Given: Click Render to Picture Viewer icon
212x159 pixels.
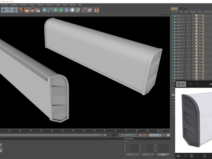Looking at the screenshot, I should click(32, 10).
